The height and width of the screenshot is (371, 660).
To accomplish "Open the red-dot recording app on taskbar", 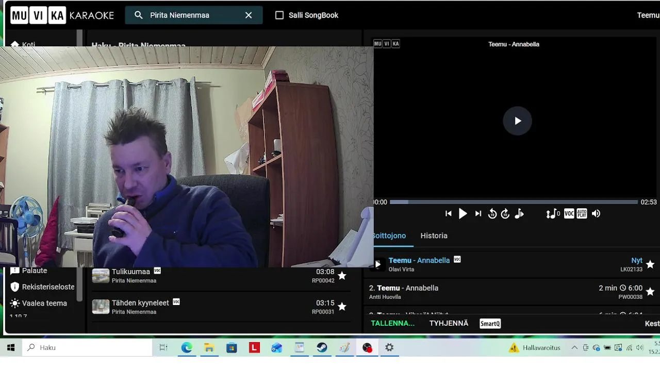I will click(x=367, y=348).
